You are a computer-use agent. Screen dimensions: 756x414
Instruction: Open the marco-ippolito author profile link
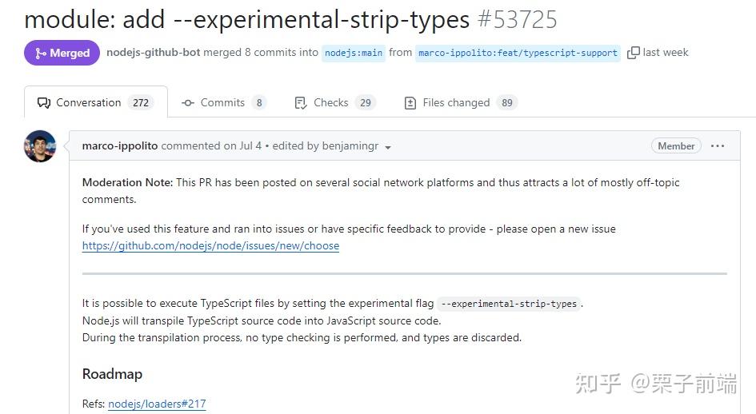pyautogui.click(x=120, y=146)
